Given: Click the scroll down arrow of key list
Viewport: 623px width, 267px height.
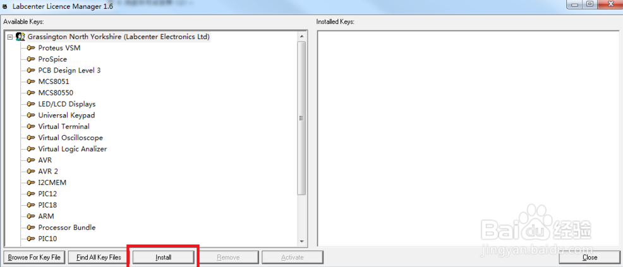Looking at the screenshot, I should [x=301, y=241].
